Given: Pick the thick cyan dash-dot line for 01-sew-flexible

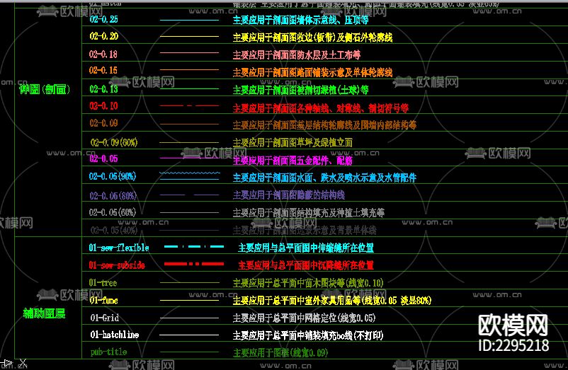Looking at the screenshot, I should (194, 247).
